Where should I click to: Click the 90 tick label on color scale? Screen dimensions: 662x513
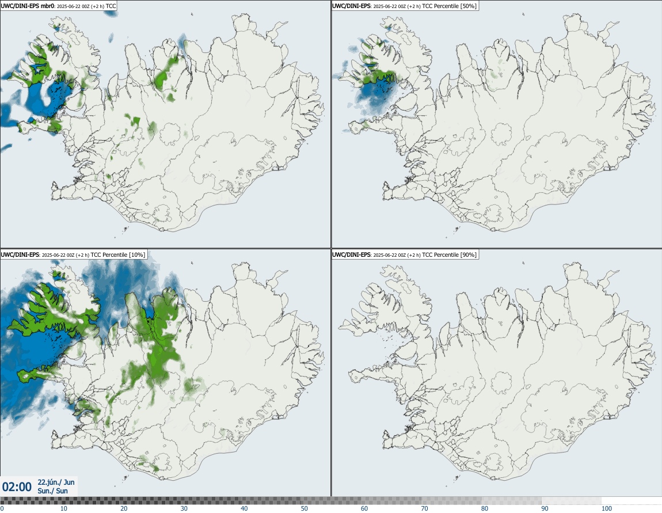(545, 509)
